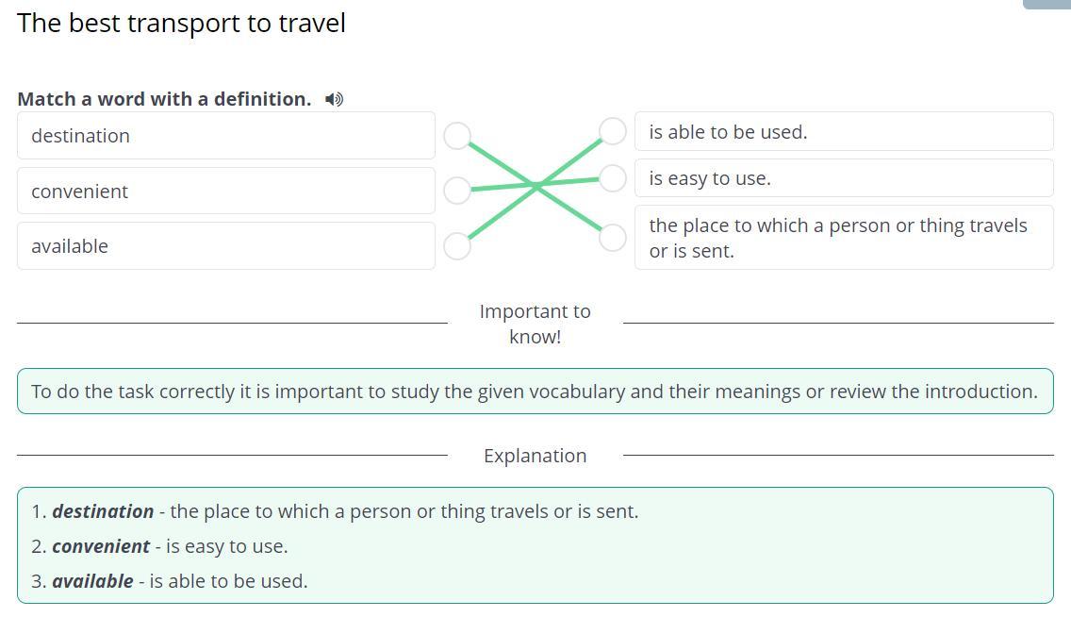
Task: Select the connector circle next to destination
Action: point(457,135)
